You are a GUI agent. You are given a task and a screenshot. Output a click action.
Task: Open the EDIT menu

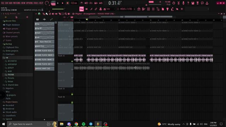click(7, 3)
